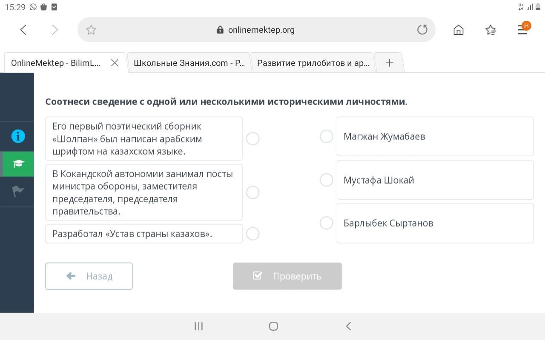Click the Барлыбек Сыртанов answer card
This screenshot has height=340, width=545.
[x=435, y=223]
